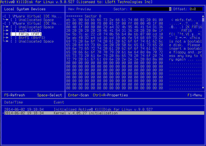Click the arrow marker before ext2 partition
The height and width of the screenshot is (146, 206).
point(7,30)
